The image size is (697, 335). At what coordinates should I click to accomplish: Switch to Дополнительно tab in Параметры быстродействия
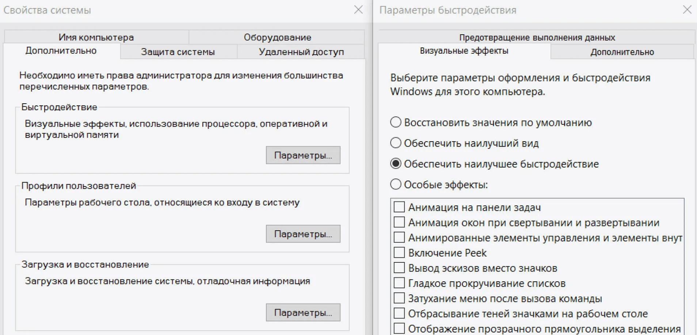click(x=622, y=52)
